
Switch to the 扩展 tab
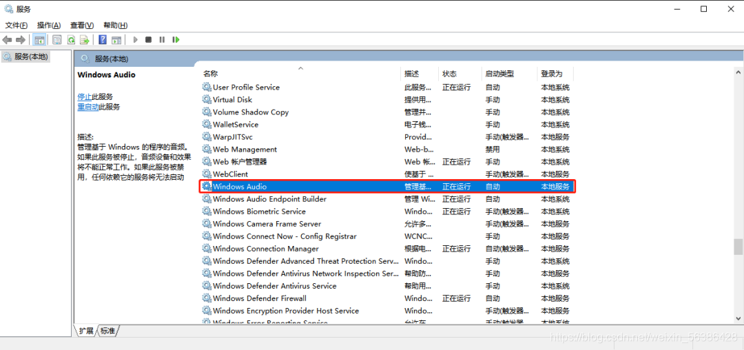pos(86,331)
